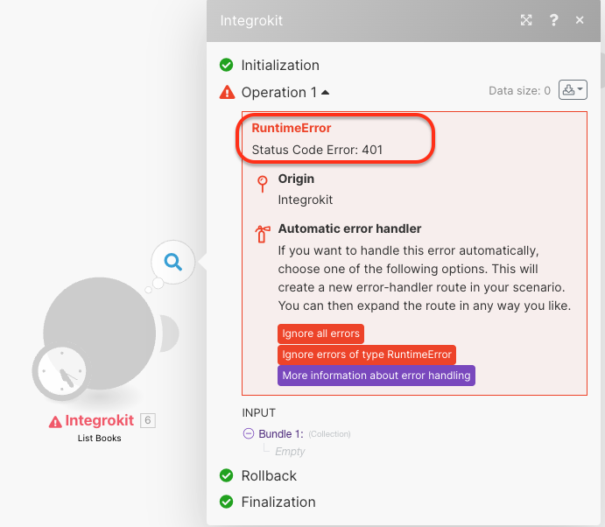605x527 pixels.
Task: Select the Finalization step
Action: tap(278, 502)
